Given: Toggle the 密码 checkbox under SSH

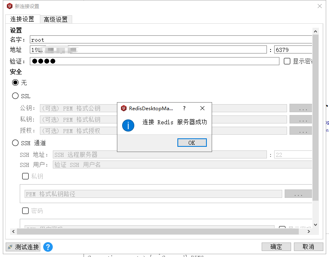Looking at the screenshot, I should pos(25,211).
